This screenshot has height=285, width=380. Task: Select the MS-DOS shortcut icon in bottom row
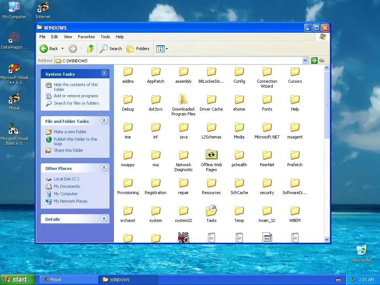183,237
